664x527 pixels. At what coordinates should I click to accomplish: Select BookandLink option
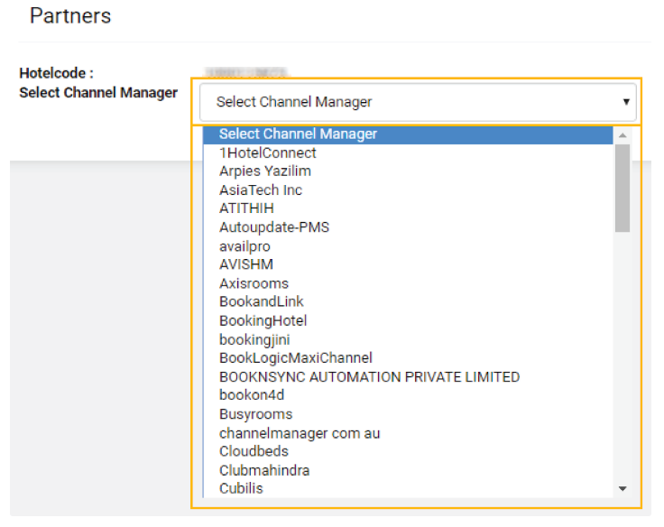(408, 302)
